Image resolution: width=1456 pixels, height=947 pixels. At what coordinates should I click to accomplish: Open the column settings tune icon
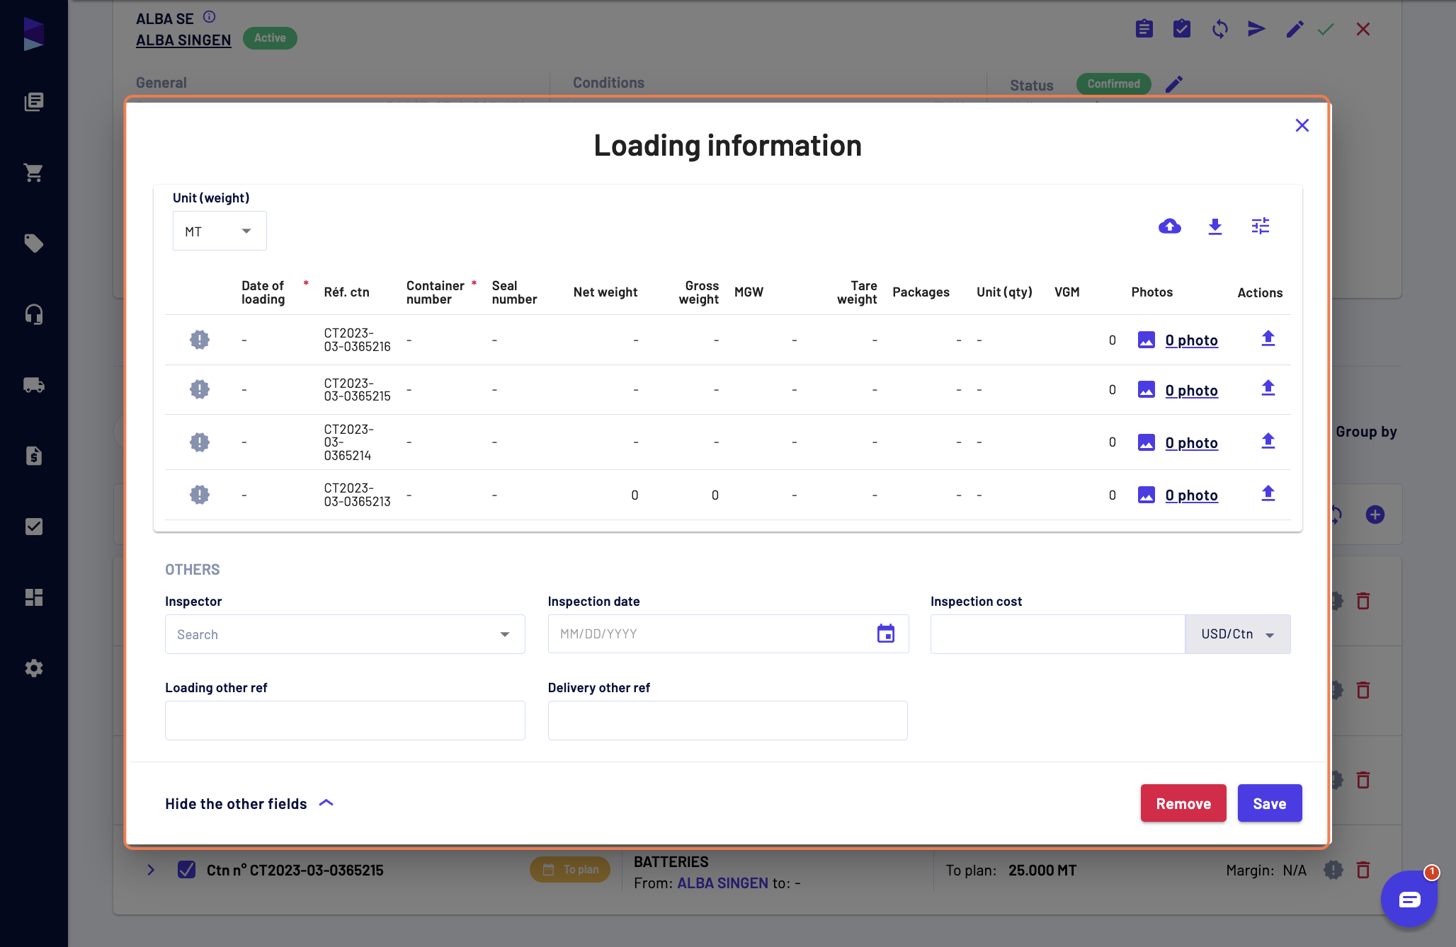tap(1260, 226)
